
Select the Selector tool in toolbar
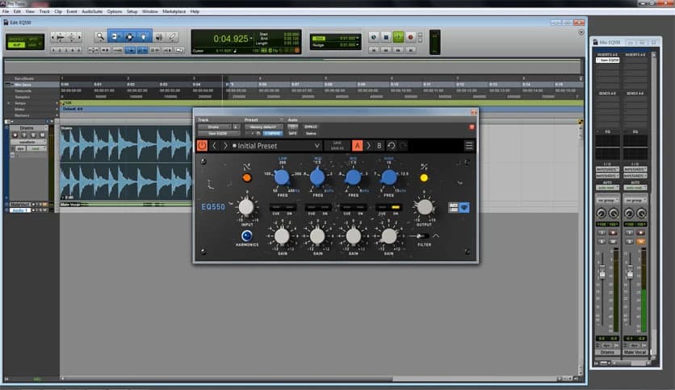pos(129,37)
